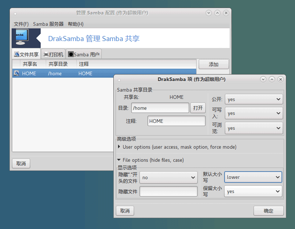295x229 pixels.
Task: Close the Samba config main window
Action: (x=226, y=13)
